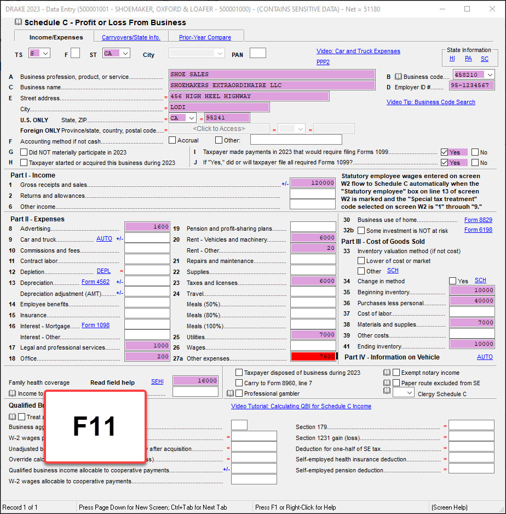This screenshot has width=506, height=514.
Task: Click the ZIP code field showing 95241
Action: (x=227, y=118)
